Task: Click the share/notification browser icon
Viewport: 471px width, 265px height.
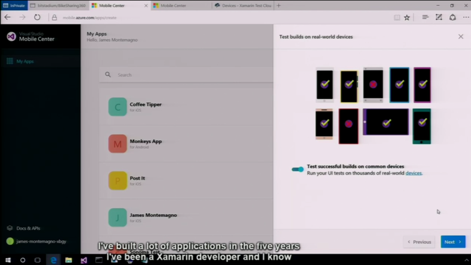Action: pyautogui.click(x=453, y=17)
